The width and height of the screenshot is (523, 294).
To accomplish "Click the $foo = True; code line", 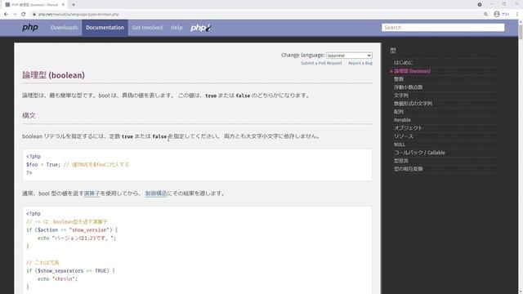I will [x=78, y=165].
